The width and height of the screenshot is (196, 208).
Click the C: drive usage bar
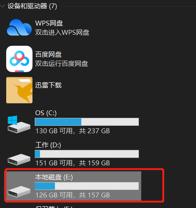pyautogui.click(x=87, y=122)
